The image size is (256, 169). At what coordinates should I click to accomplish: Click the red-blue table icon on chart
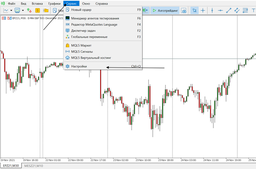[4, 18]
